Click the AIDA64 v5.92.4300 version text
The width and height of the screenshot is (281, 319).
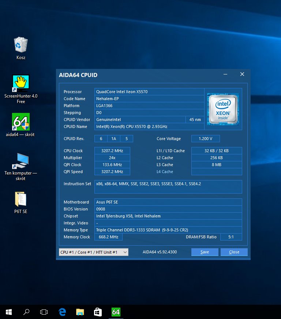coord(160,252)
